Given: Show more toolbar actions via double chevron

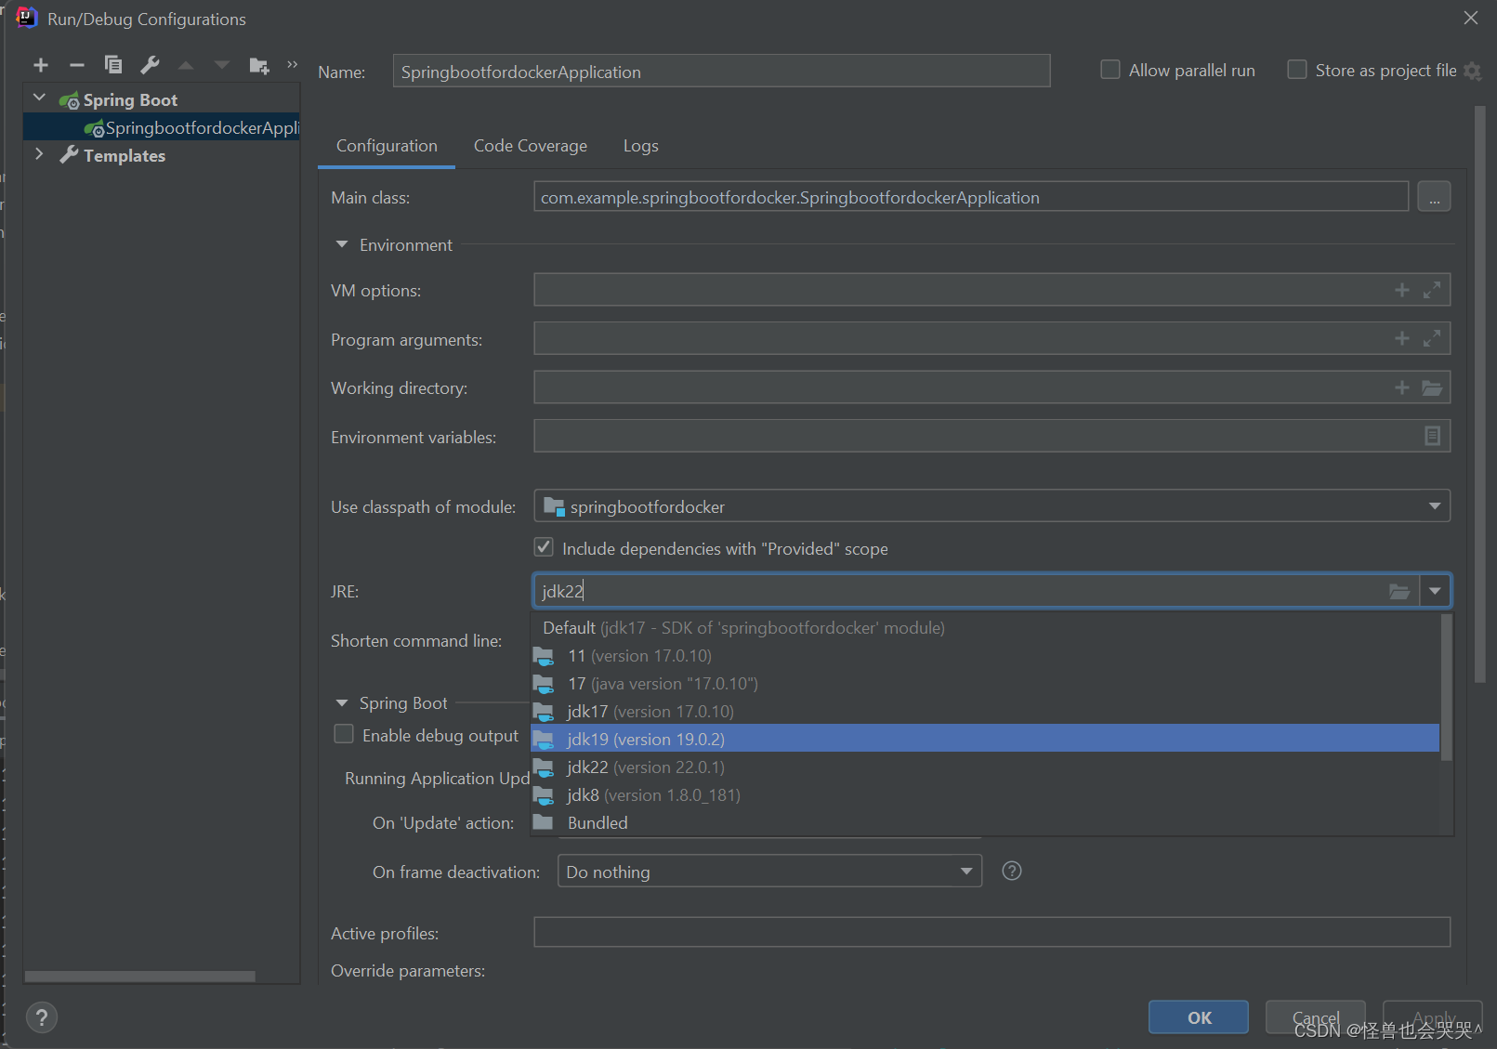Looking at the screenshot, I should pyautogui.click(x=292, y=64).
